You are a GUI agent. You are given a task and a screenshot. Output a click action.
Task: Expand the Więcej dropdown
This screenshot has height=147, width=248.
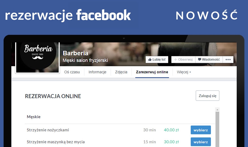click(x=184, y=72)
